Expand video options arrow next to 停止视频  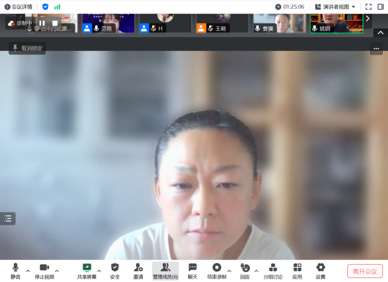click(57, 271)
